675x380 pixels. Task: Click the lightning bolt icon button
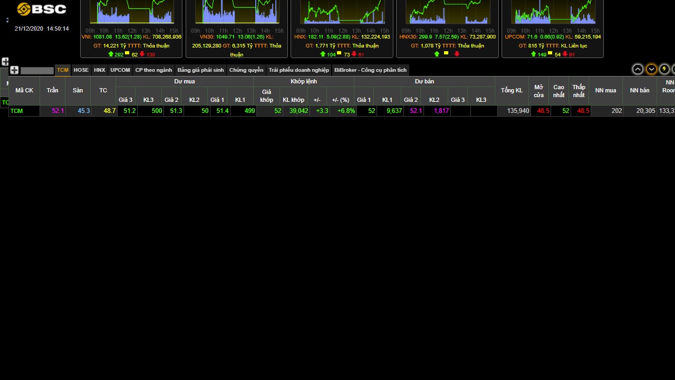pos(664,69)
